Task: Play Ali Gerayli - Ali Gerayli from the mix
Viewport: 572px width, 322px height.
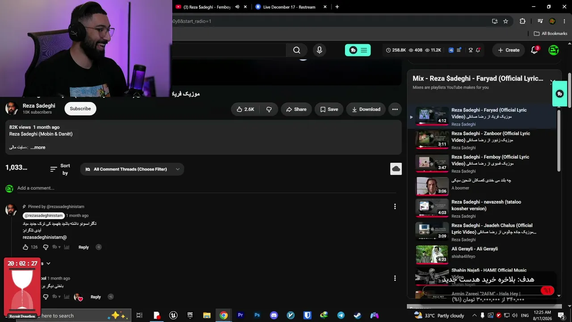Action: [x=482, y=254]
